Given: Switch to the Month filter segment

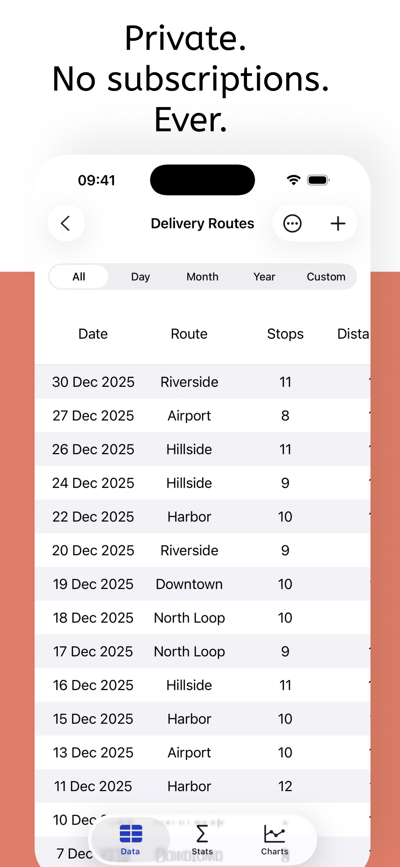Looking at the screenshot, I should point(203,277).
